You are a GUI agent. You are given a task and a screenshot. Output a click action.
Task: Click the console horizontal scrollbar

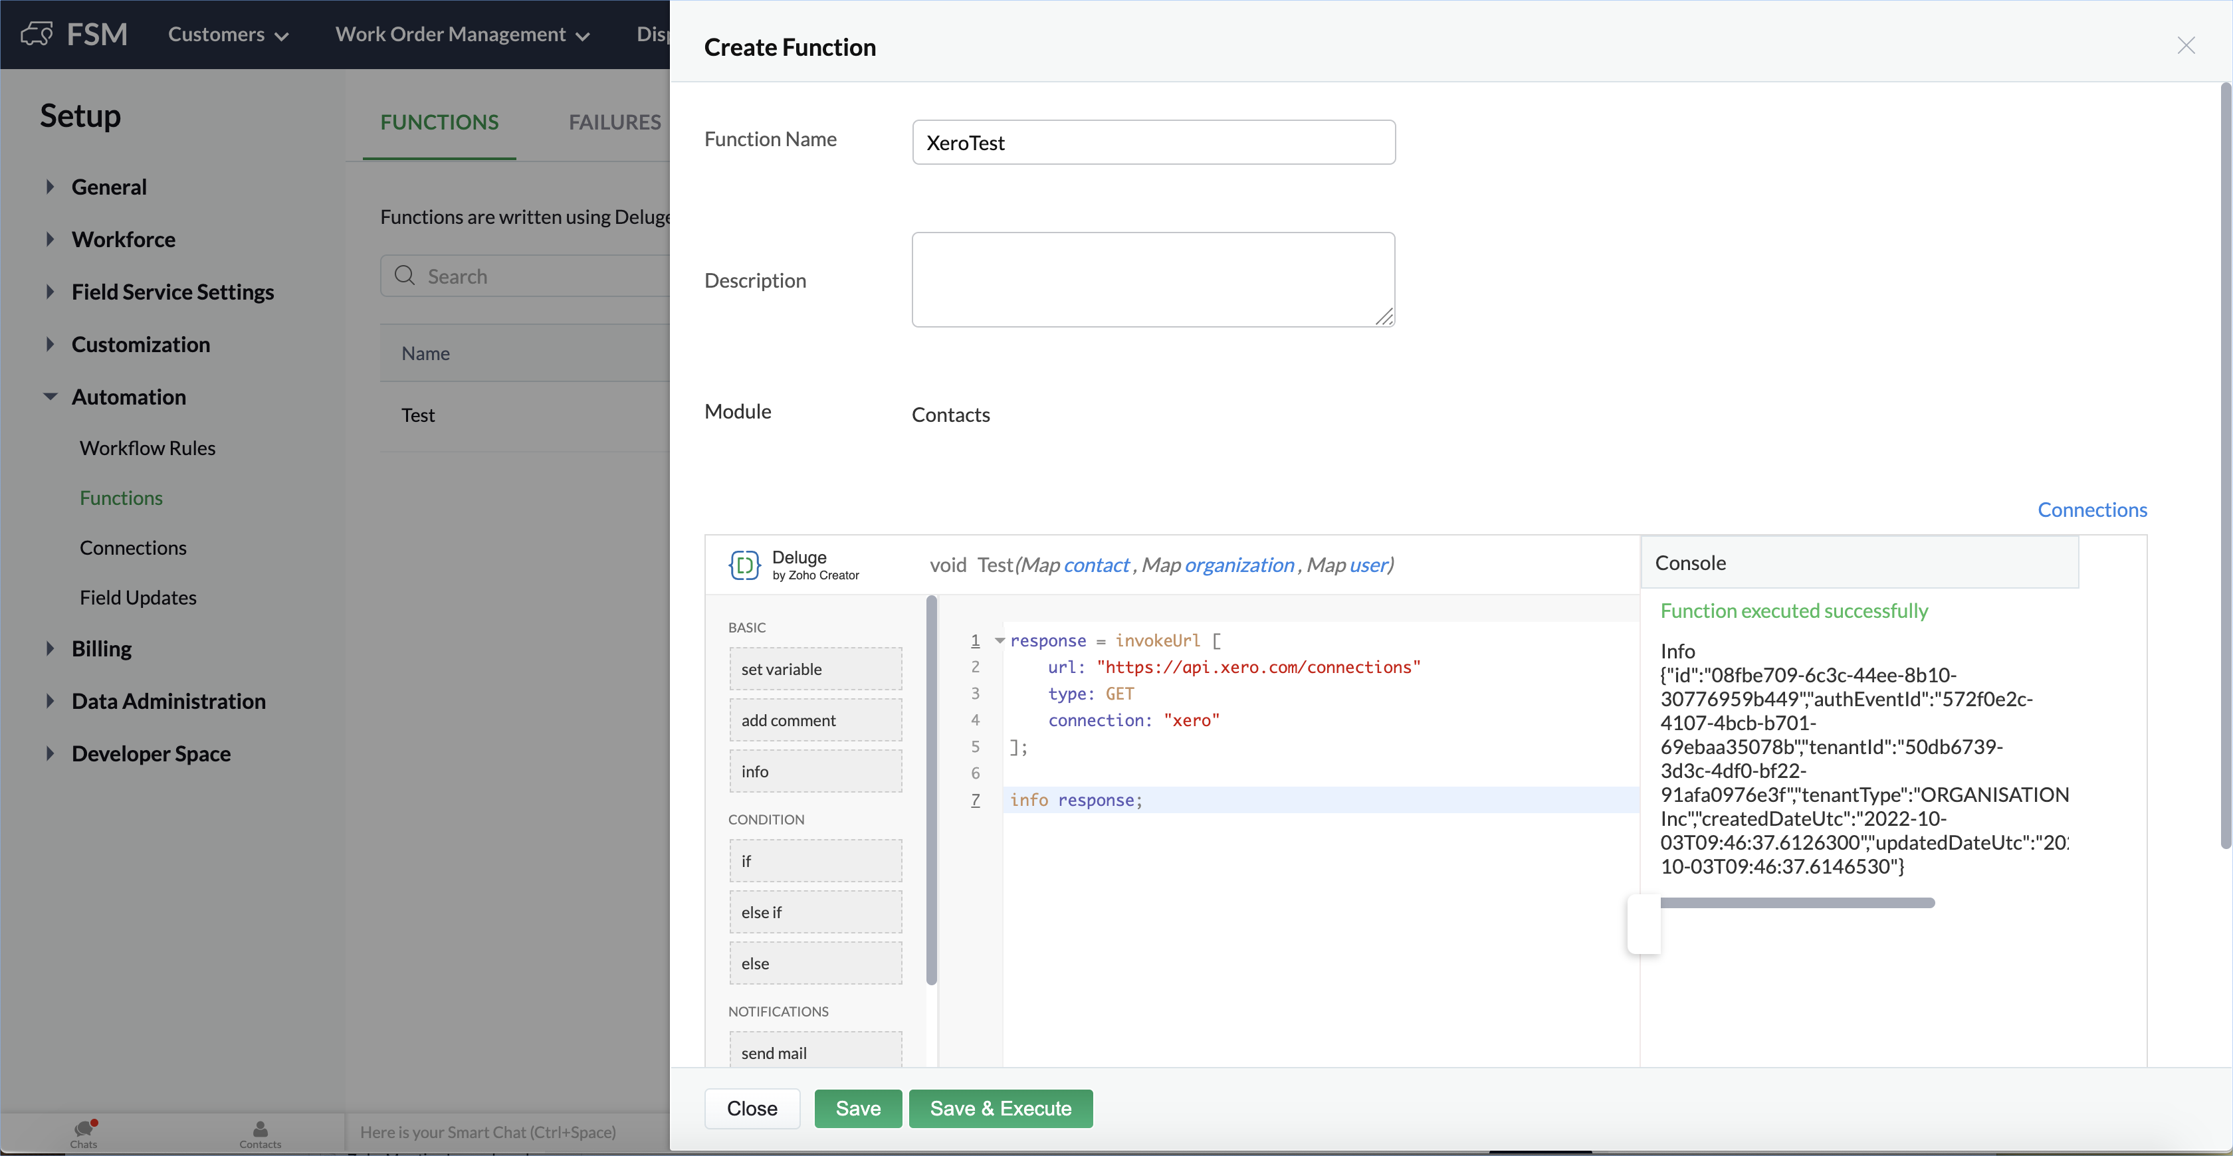(1797, 903)
